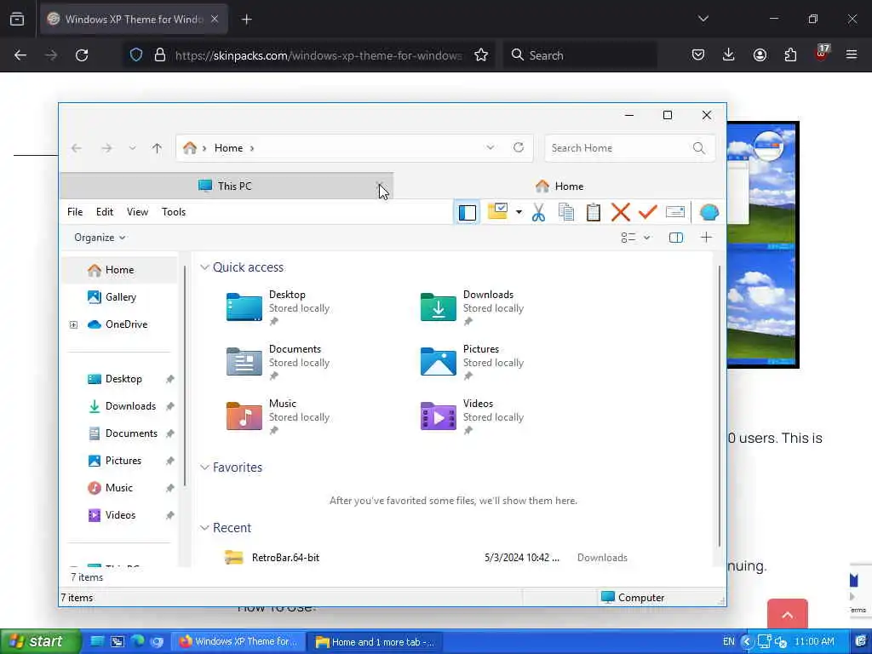Click the email envelope toolbar icon
This screenshot has height=654, width=872.
coord(675,212)
